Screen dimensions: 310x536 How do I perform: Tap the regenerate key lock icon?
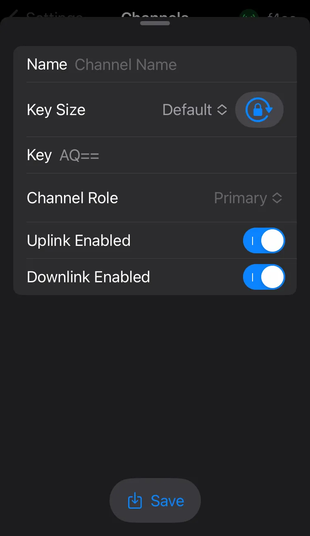pyautogui.click(x=259, y=110)
